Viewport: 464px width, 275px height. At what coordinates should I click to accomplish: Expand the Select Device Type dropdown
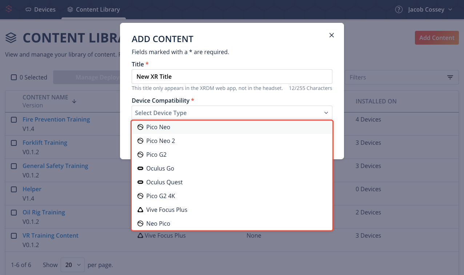[x=232, y=113]
